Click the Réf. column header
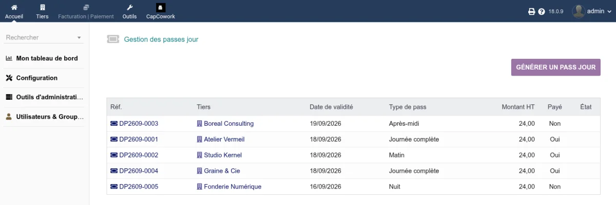Image resolution: width=616 pixels, height=205 pixels. click(116, 107)
